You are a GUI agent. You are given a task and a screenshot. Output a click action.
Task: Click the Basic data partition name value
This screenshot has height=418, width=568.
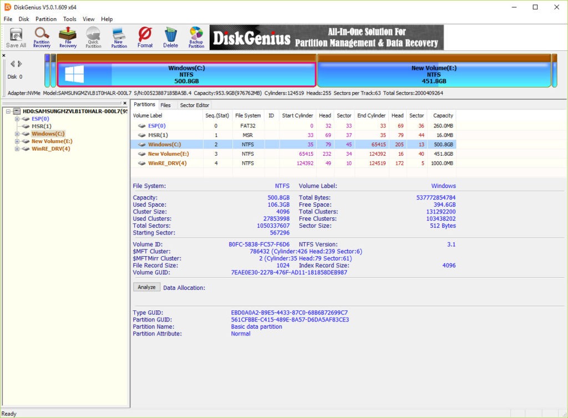tap(256, 327)
